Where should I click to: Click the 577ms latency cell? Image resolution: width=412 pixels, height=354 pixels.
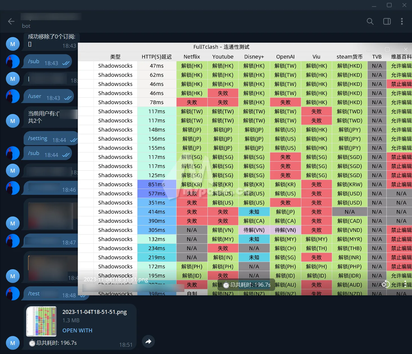(157, 193)
